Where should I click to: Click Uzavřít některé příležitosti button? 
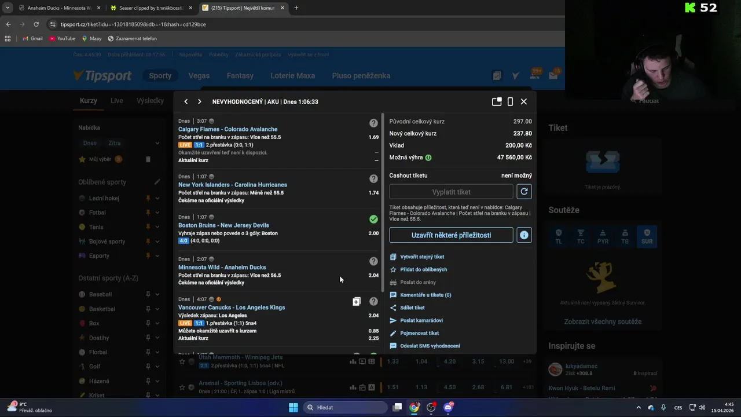(451, 235)
